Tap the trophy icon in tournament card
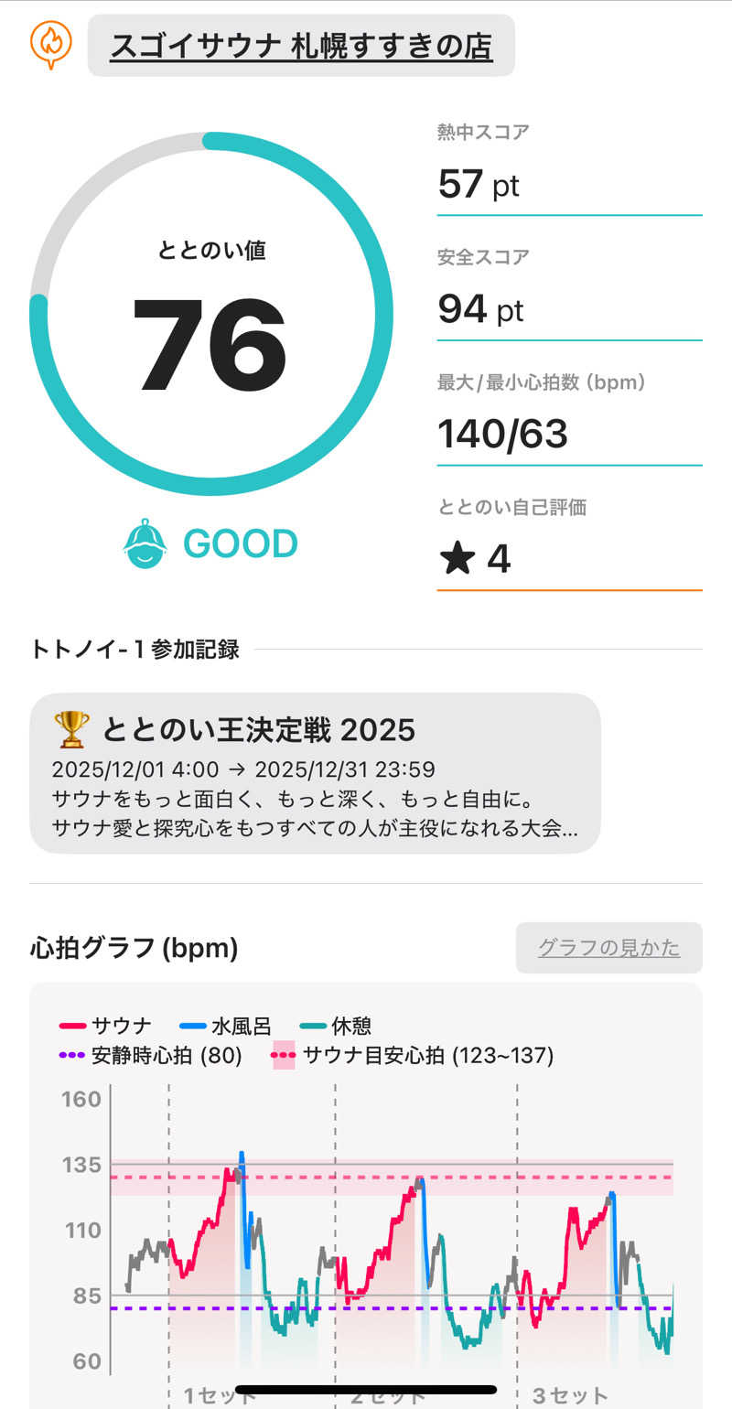Image resolution: width=732 pixels, height=1409 pixels. click(x=71, y=729)
